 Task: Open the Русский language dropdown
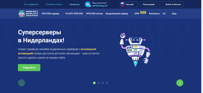coord(129,4)
